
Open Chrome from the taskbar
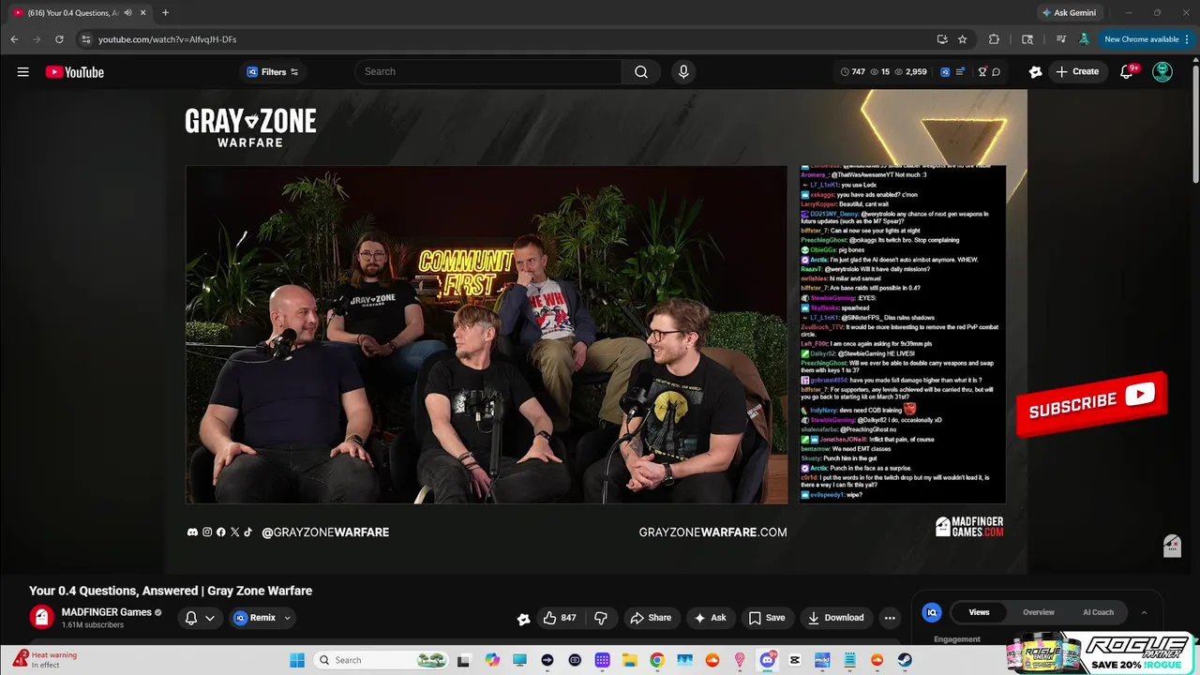pos(657,660)
